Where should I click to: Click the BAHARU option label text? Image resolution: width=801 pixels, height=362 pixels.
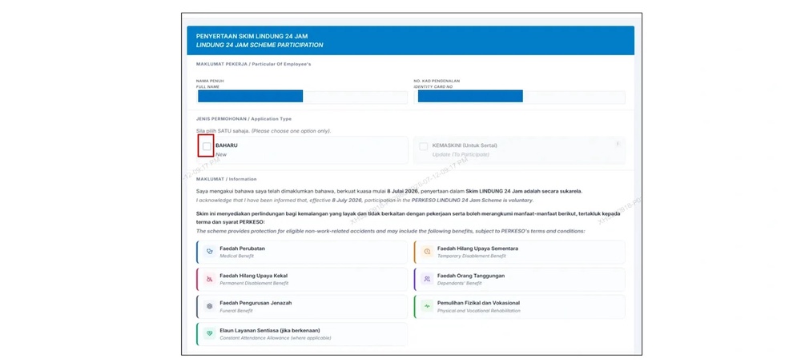coord(227,145)
